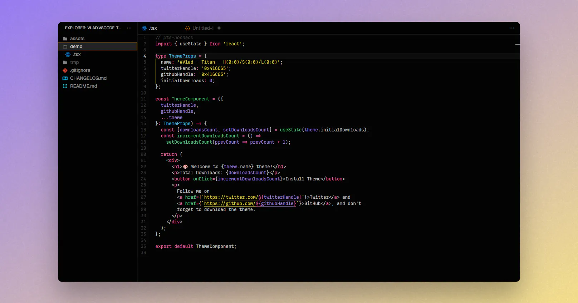578x303 pixels.
Task: Click the React icon beside .tsx file
Action: (68, 54)
